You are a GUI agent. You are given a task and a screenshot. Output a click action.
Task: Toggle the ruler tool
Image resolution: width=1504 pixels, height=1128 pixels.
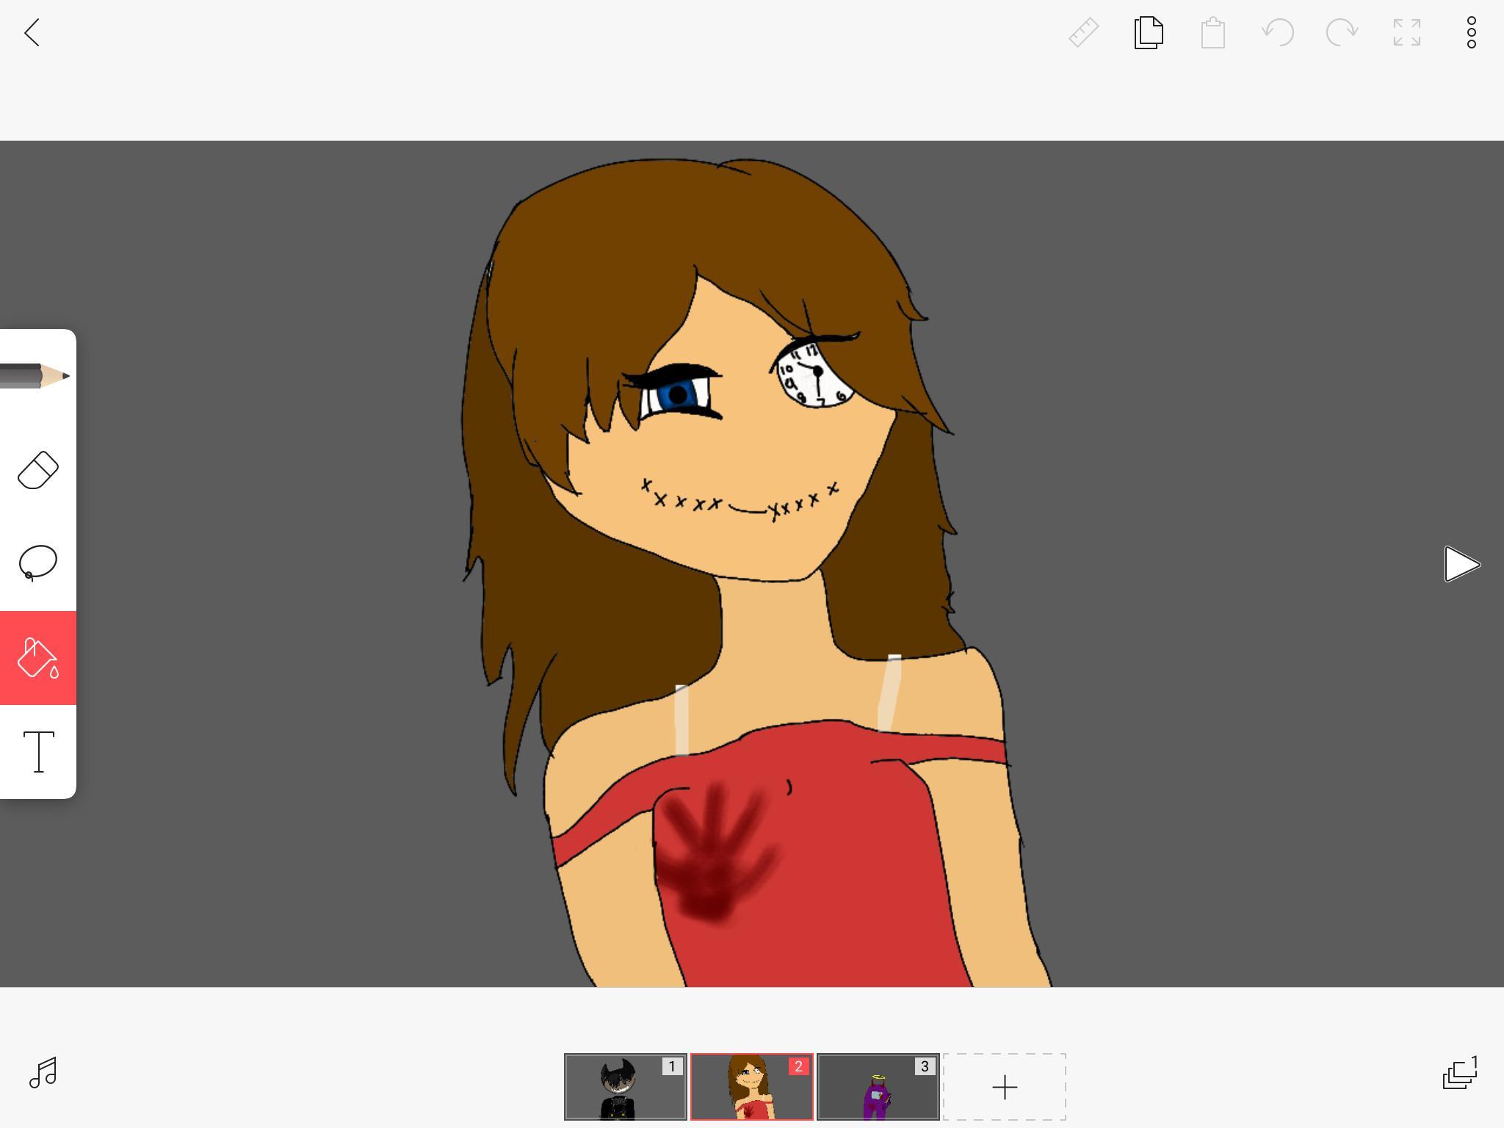pos(1083,33)
